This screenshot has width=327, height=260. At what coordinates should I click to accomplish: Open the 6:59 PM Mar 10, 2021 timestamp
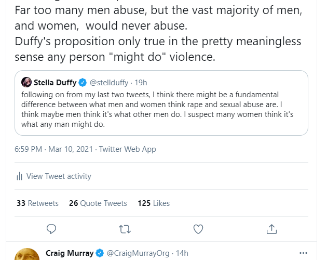tap(53, 149)
